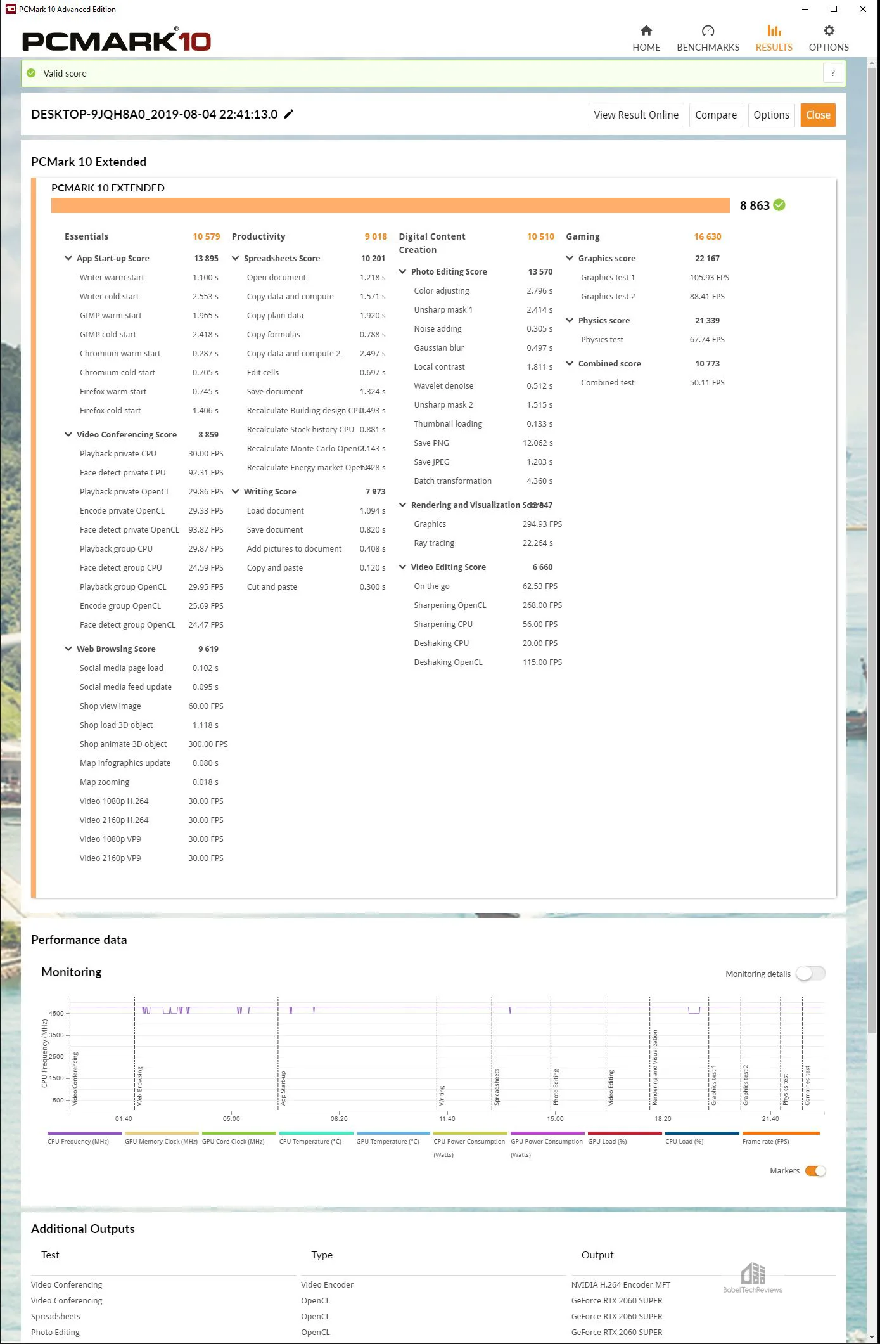Image resolution: width=880 pixels, height=1344 pixels.
Task: Click the PCMark 10 logo
Action: 117,40
